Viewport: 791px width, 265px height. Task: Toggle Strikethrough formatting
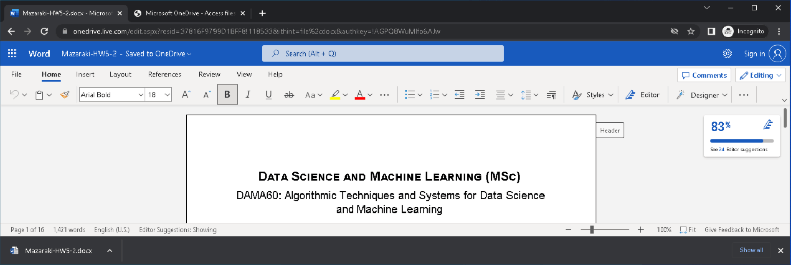click(289, 95)
